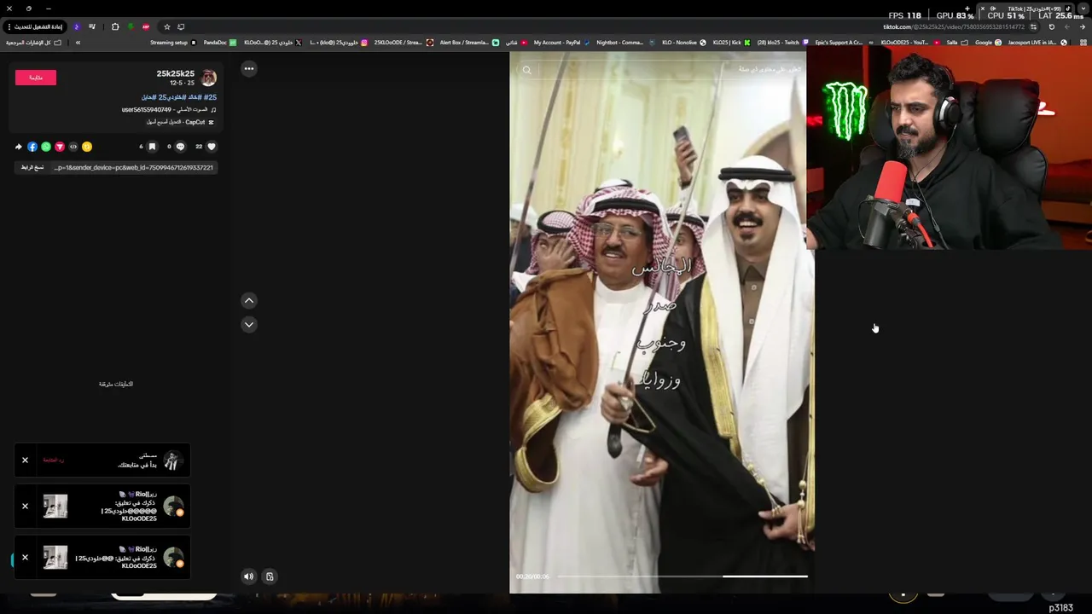
Task: Click the search magnifier on the video
Action: click(526, 70)
